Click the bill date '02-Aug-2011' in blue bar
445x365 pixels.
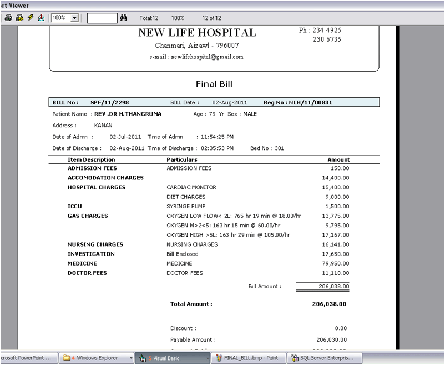[230, 103]
